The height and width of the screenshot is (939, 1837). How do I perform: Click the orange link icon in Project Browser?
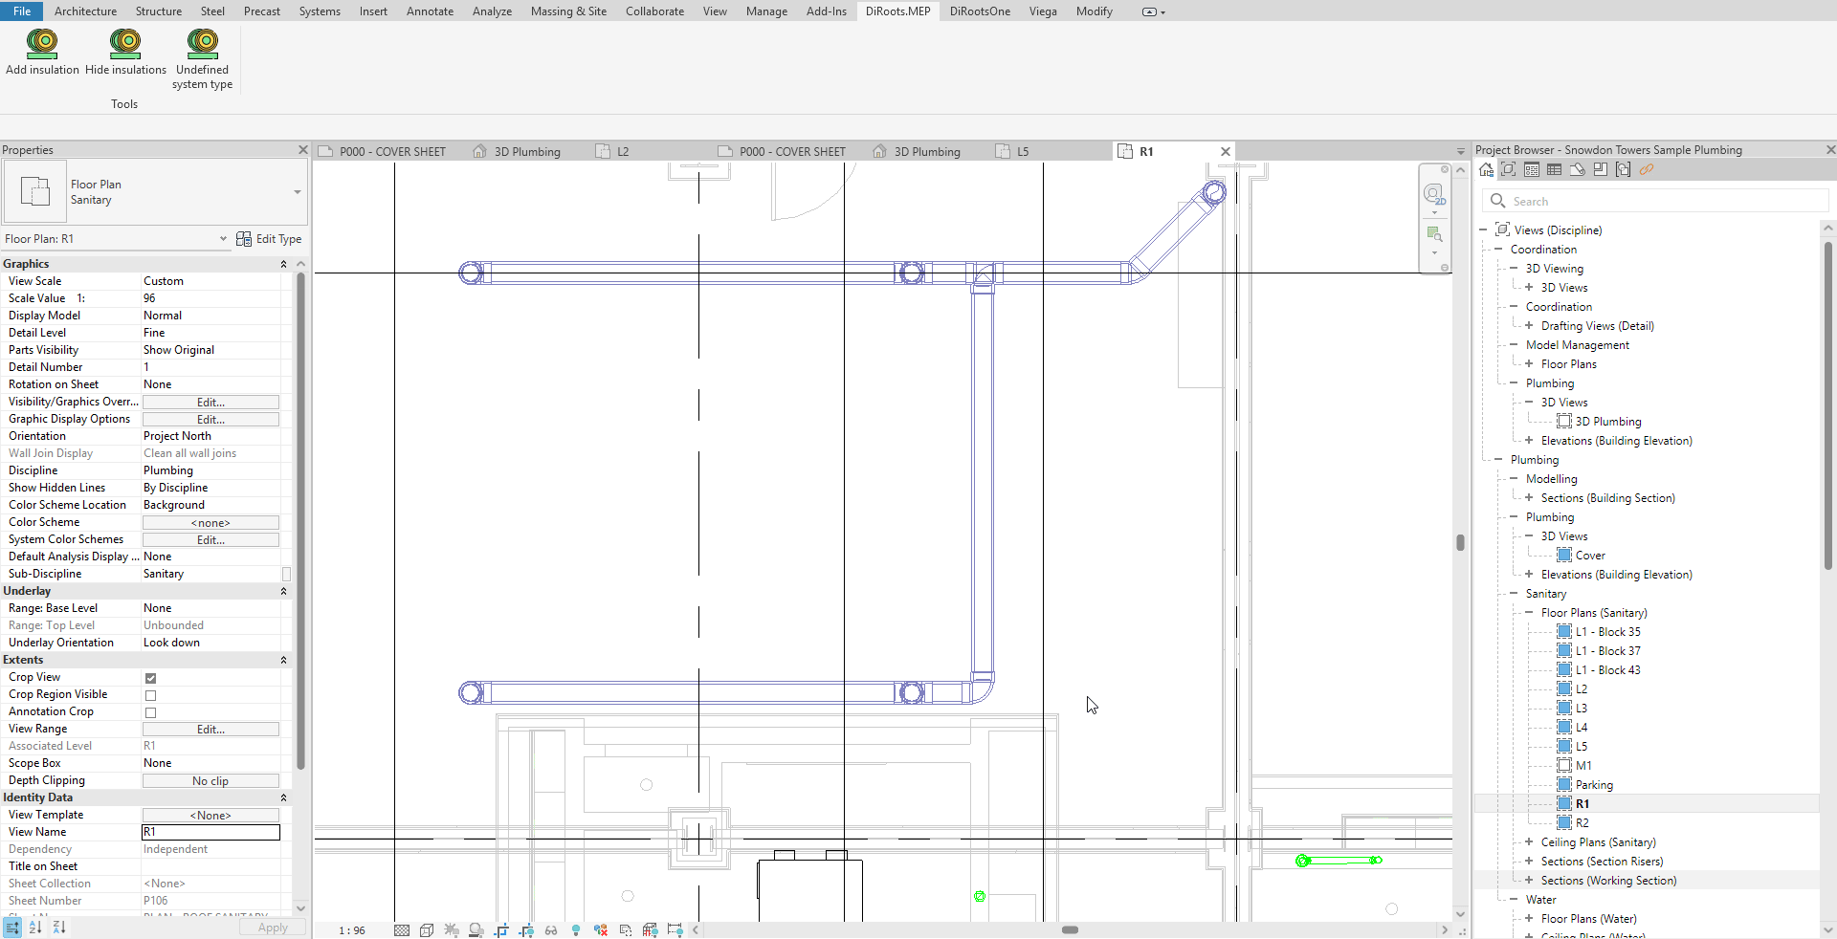(1646, 170)
